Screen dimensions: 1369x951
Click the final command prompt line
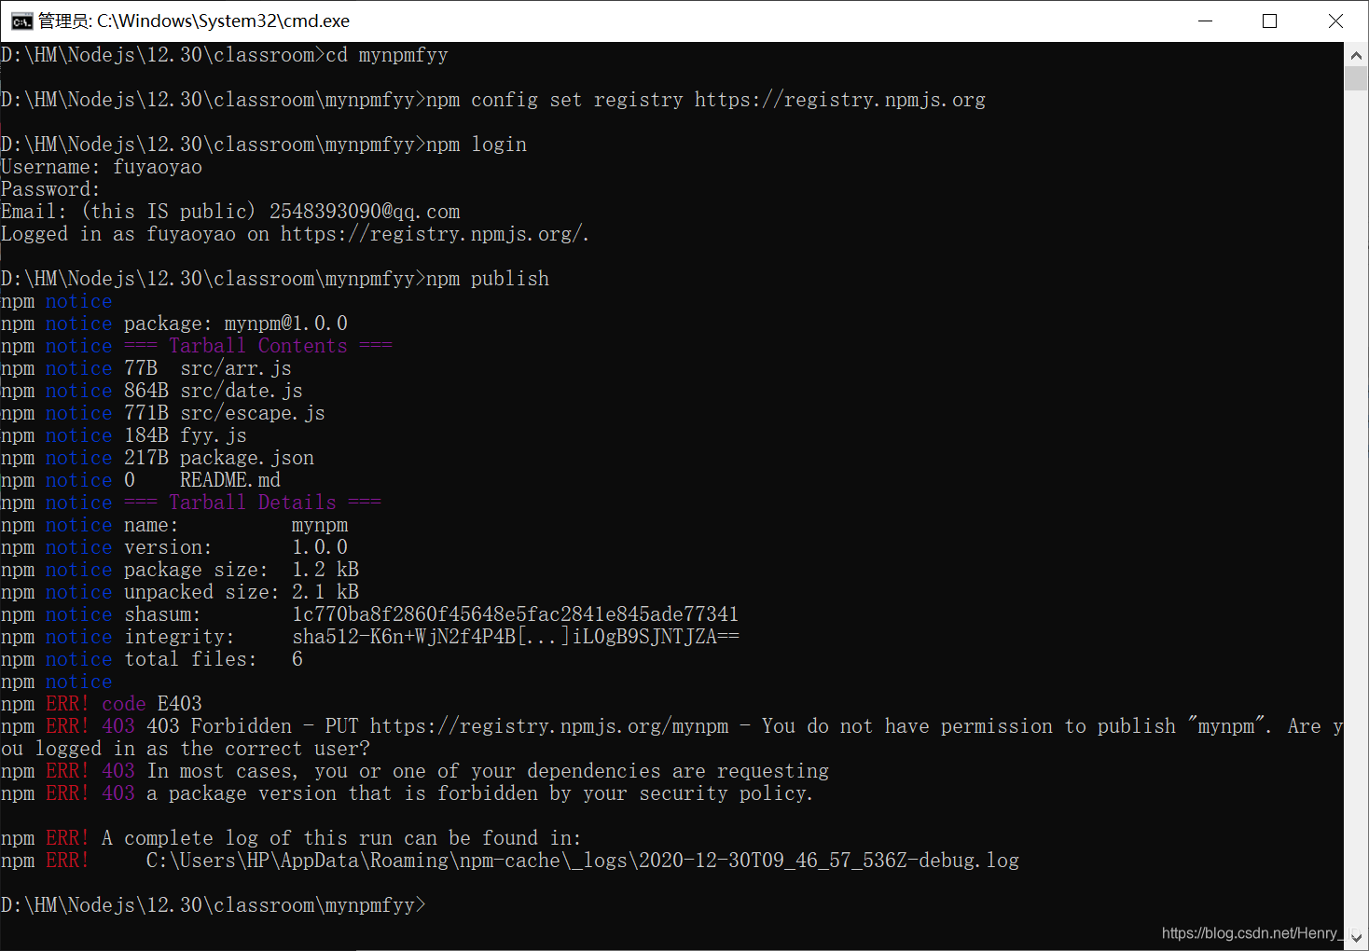(x=214, y=905)
